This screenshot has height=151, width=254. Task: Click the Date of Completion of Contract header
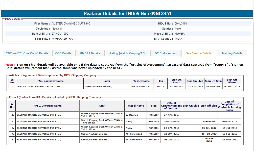coord(229,106)
